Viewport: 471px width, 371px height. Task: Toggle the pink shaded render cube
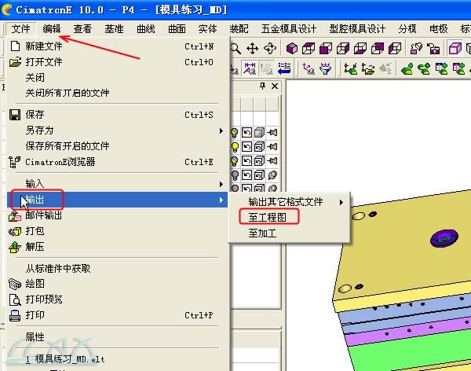pos(455,48)
